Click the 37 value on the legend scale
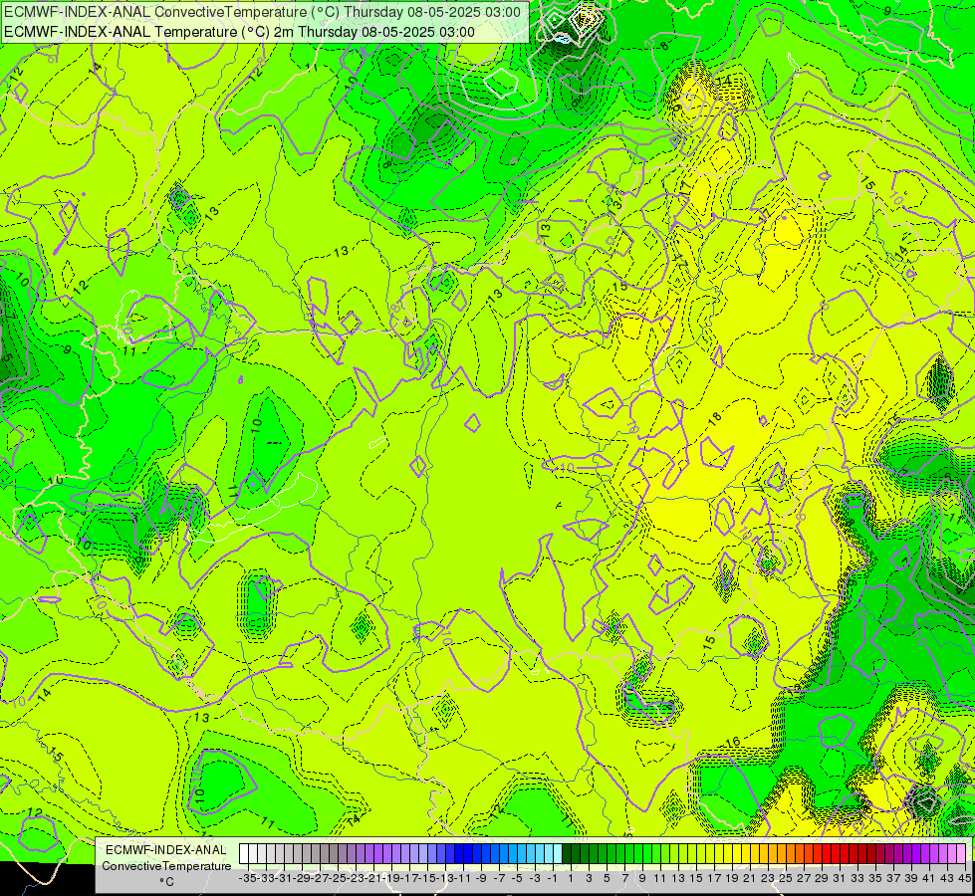Viewport: 975px width, 896px height. tap(893, 879)
